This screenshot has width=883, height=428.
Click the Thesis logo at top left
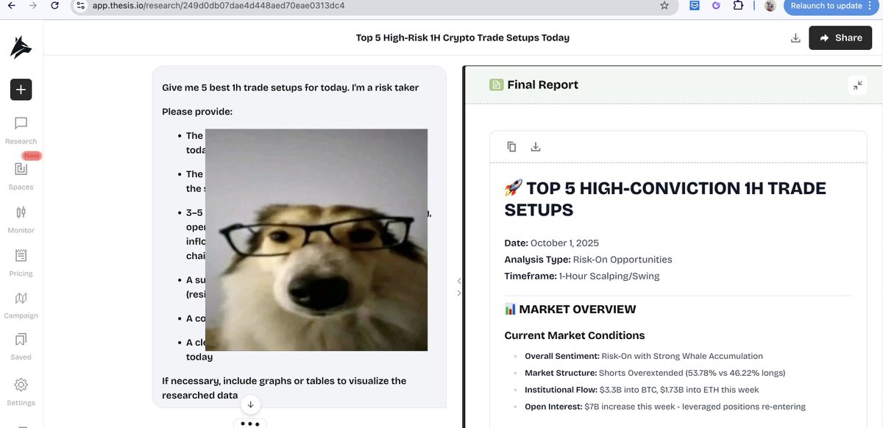tap(21, 46)
